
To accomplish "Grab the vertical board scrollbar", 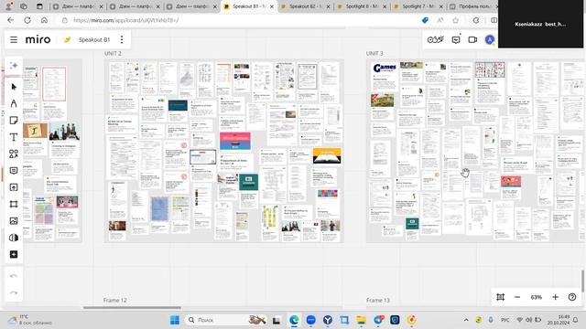I will [x=582, y=281].
